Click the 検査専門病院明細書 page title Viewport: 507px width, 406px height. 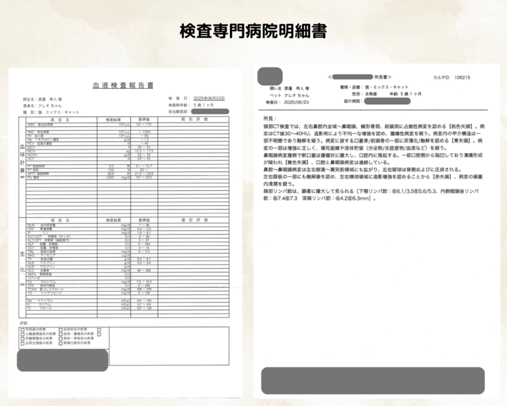[253, 32]
